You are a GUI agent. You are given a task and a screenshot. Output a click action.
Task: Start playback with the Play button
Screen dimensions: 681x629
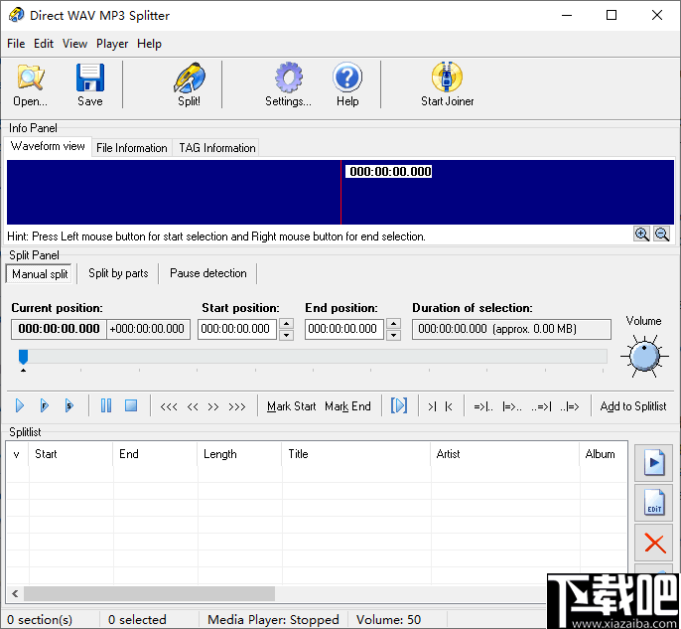pos(20,406)
